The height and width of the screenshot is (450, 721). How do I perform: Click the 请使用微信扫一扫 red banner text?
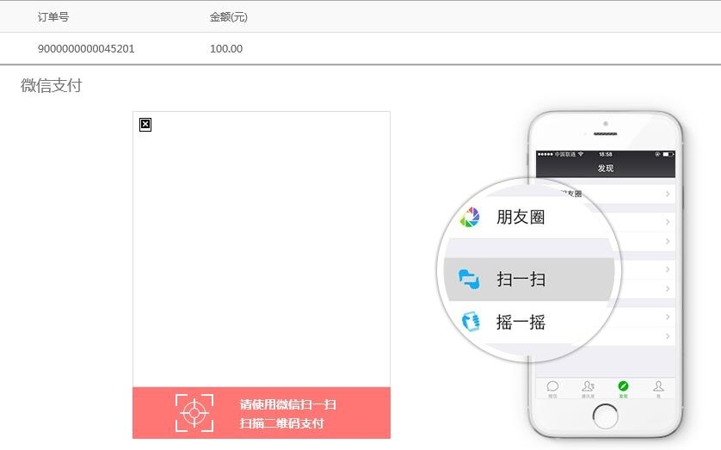[x=288, y=404]
